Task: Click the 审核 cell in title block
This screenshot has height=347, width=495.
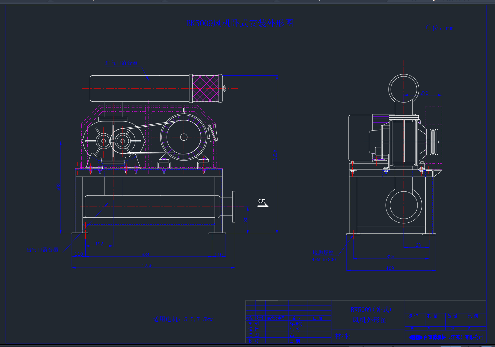Action: pos(295,329)
